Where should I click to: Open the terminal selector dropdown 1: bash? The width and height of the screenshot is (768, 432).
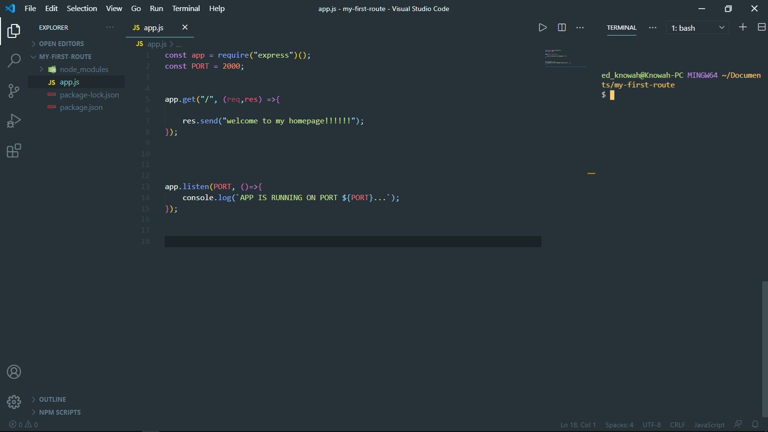click(x=697, y=28)
